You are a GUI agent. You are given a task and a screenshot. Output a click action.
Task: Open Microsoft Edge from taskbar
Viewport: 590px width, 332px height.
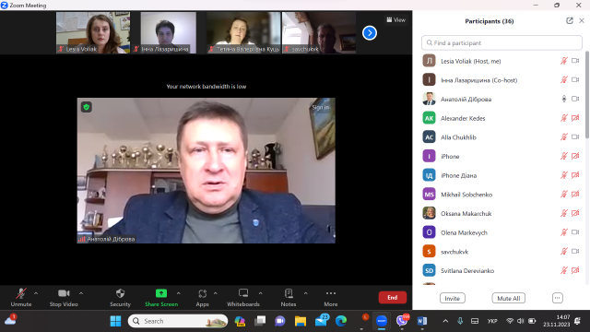(341, 321)
